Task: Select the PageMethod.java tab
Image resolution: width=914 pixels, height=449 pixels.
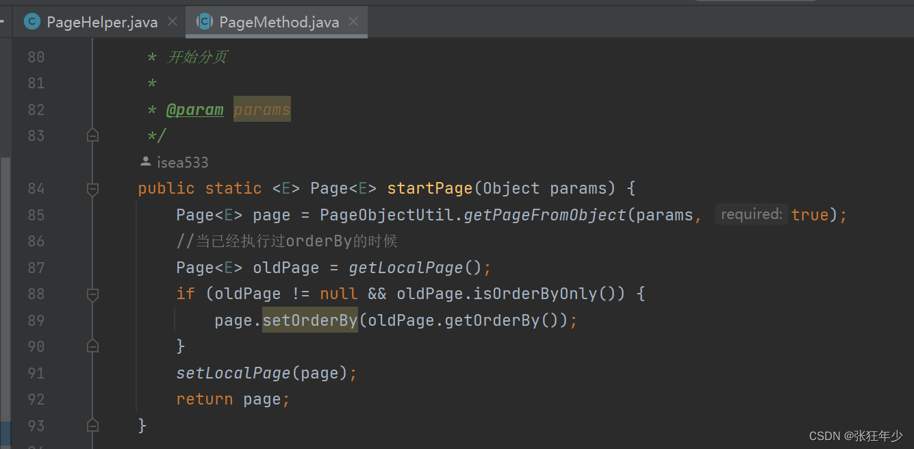Action: point(278,22)
